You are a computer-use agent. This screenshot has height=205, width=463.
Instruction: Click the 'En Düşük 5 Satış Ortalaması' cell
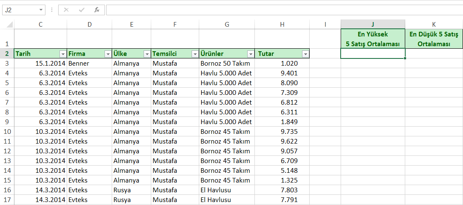coord(434,39)
